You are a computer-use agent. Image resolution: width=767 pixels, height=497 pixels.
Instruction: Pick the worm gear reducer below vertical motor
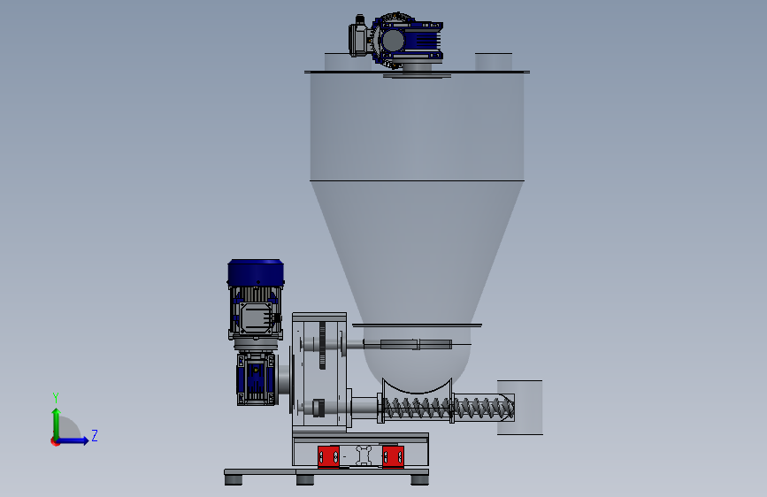coord(257,378)
